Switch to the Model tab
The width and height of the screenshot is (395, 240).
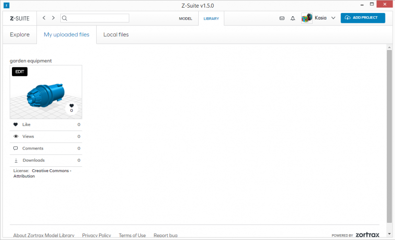tap(185, 19)
